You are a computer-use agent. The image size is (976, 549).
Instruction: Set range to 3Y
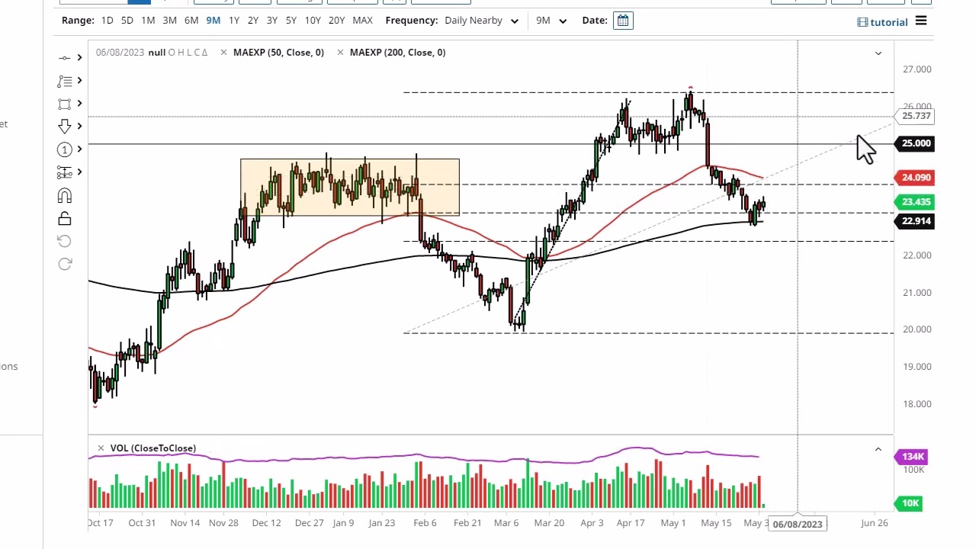pos(272,21)
